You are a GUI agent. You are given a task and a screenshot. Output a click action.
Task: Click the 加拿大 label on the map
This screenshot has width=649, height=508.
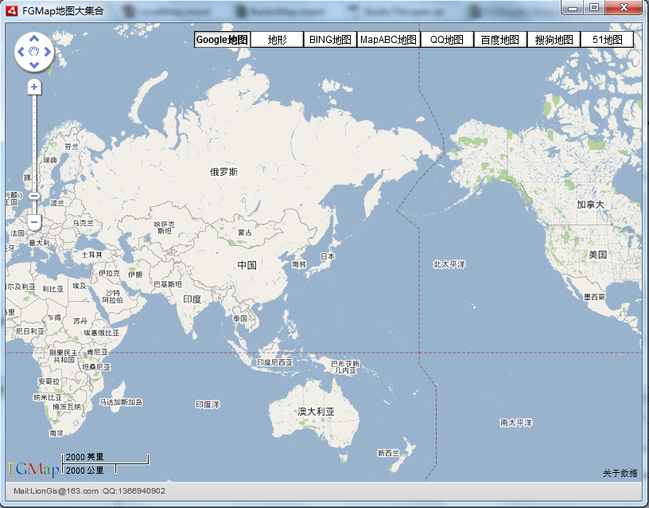click(x=591, y=205)
